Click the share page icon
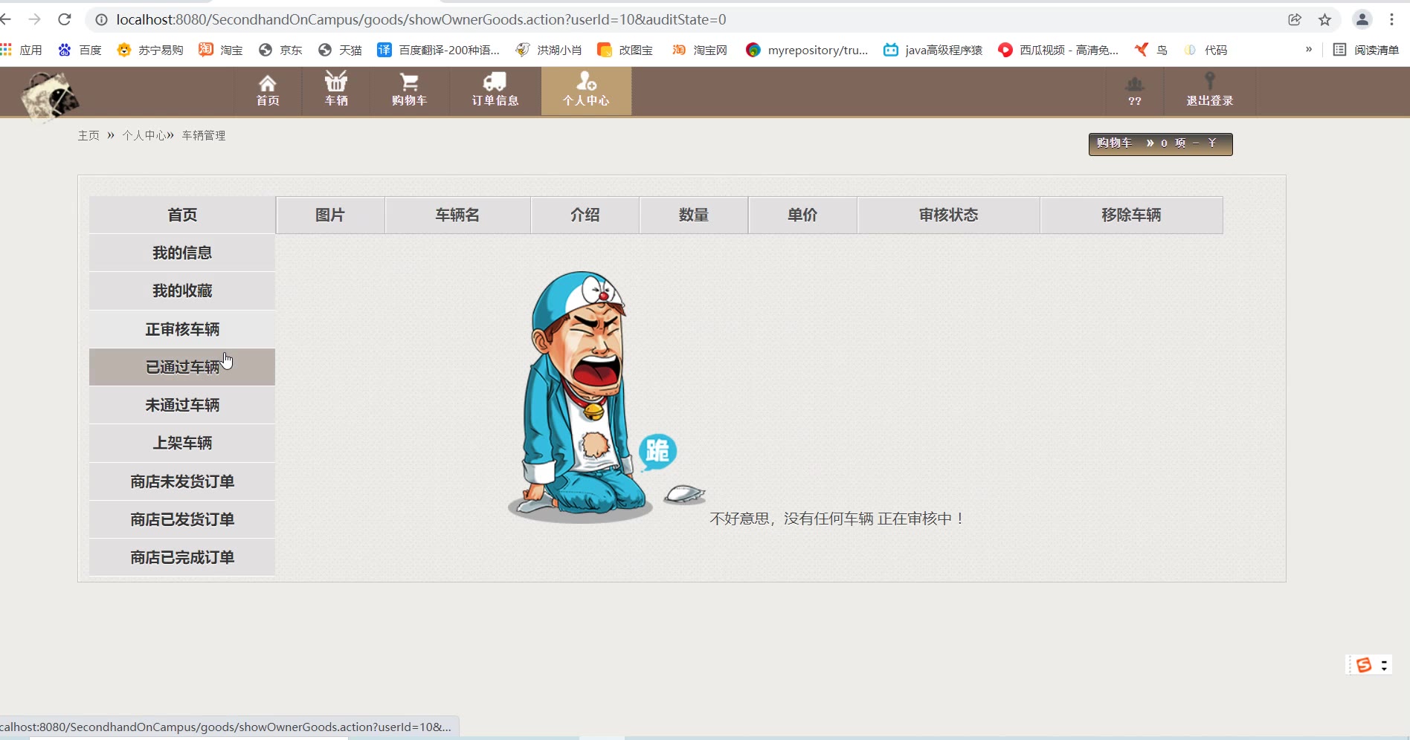This screenshot has width=1410, height=740. pyautogui.click(x=1295, y=20)
